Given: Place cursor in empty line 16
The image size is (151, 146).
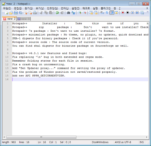Looking at the screenshot, I should click(x=80, y=79).
